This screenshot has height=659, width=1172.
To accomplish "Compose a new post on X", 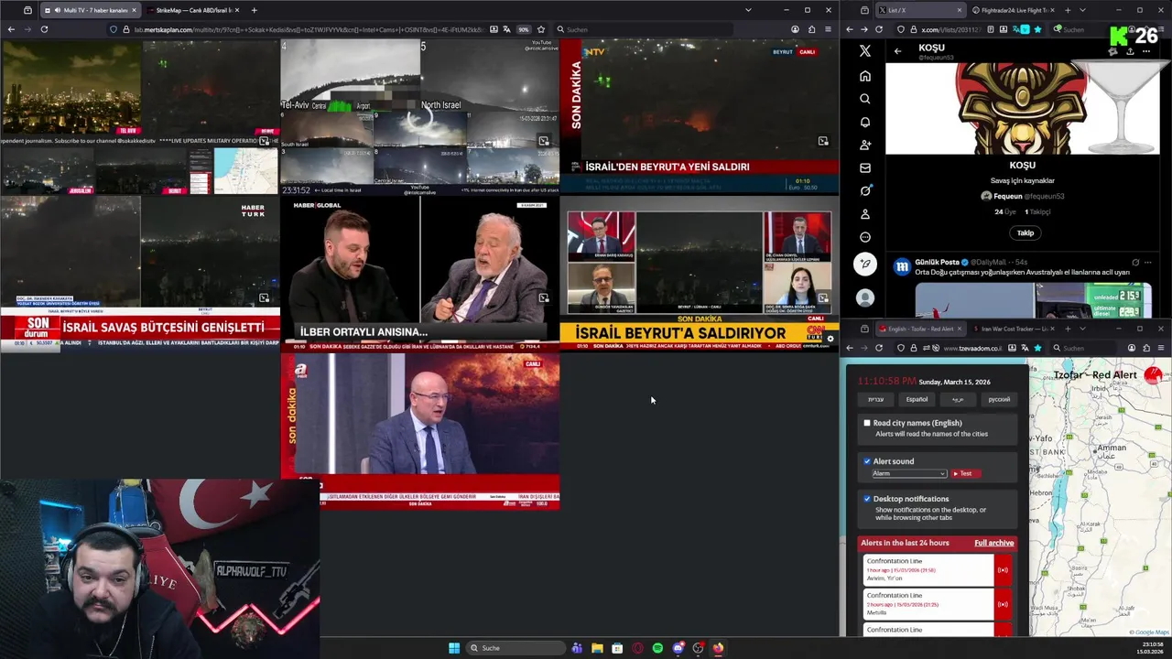I will (x=865, y=265).
